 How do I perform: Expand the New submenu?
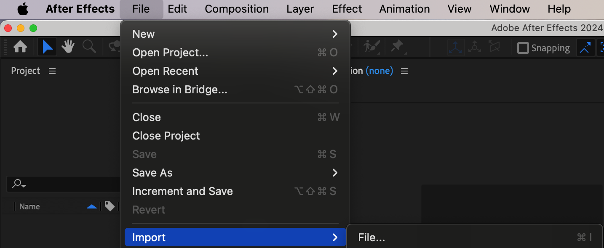click(x=334, y=34)
